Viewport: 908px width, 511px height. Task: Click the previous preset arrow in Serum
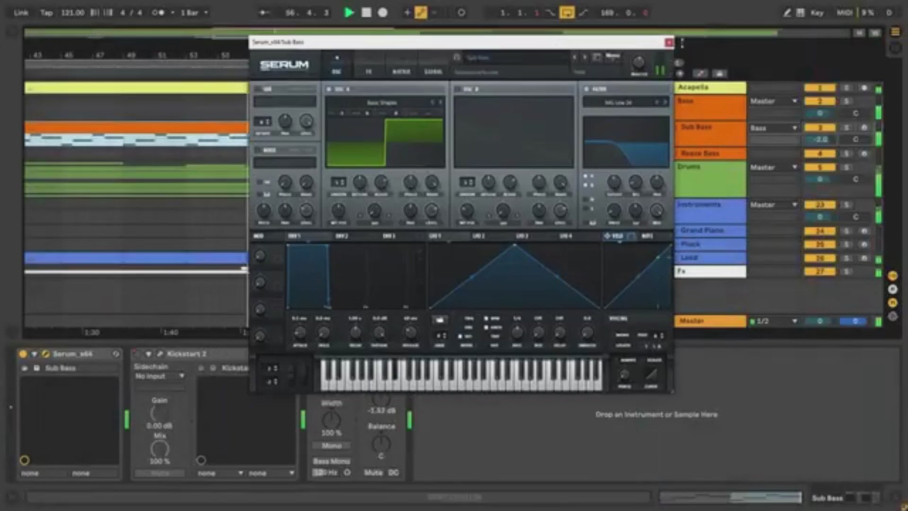[575, 57]
